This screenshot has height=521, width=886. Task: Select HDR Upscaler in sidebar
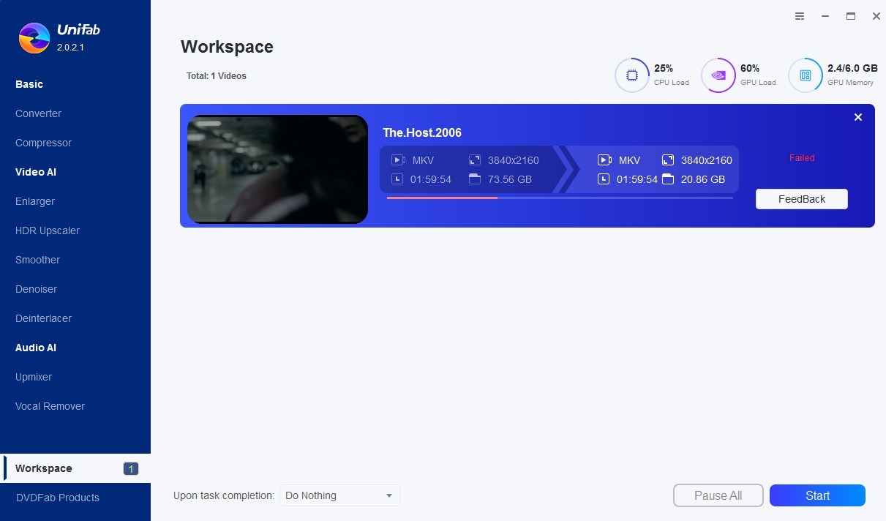48,230
